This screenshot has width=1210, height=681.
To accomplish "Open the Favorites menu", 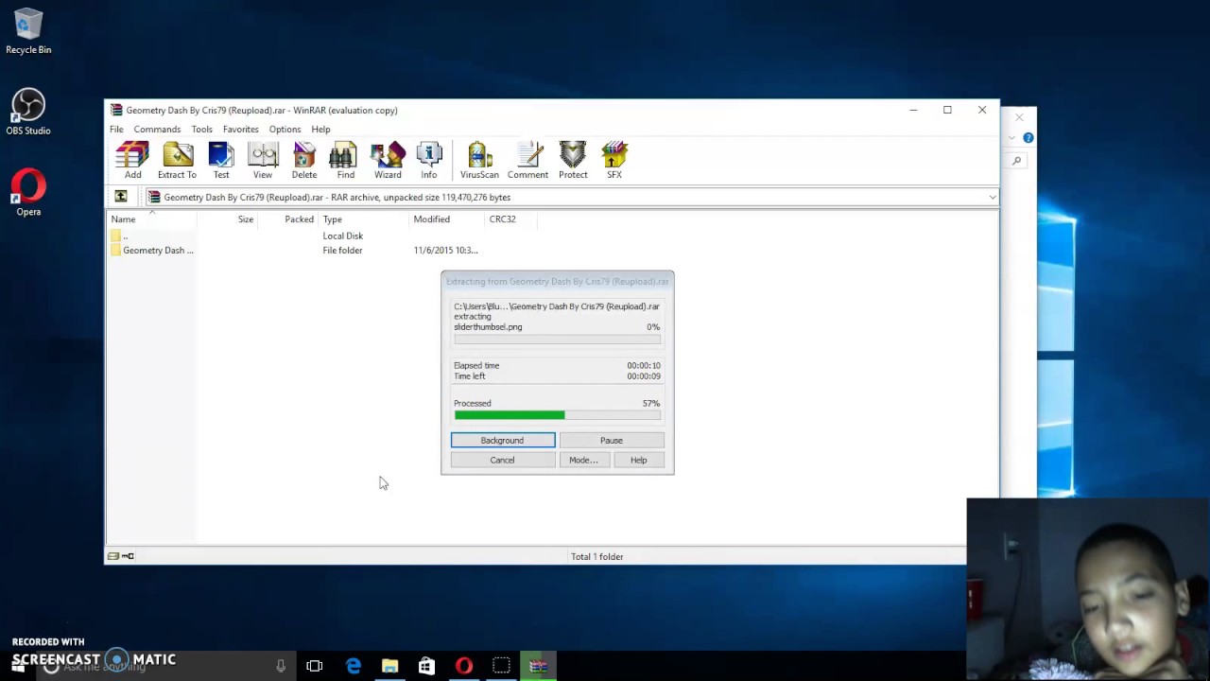I will tap(240, 130).
